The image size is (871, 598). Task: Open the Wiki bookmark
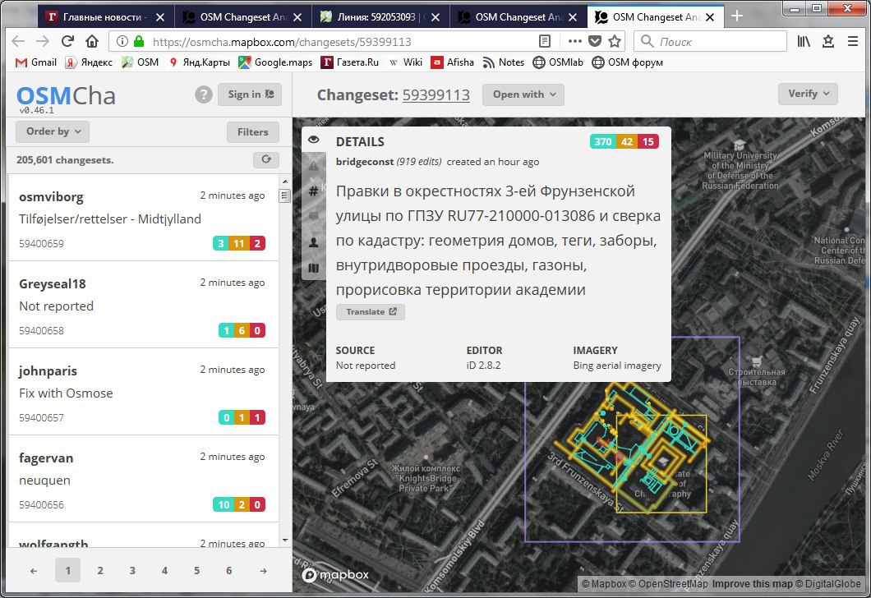[x=405, y=62]
